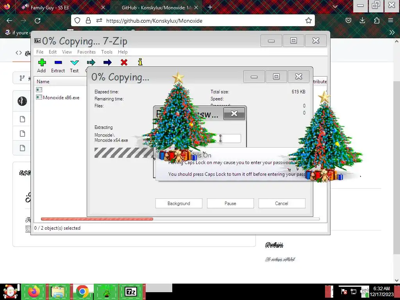Image resolution: width=400 pixels, height=300 pixels.
Task: Open the Firefox extensions icon
Action: pyautogui.click(x=377, y=20)
